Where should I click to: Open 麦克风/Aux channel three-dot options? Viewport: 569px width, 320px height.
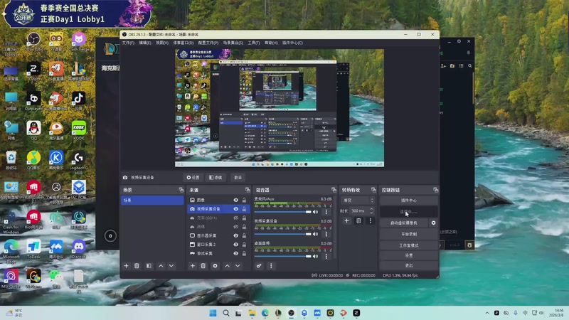pyautogui.click(x=326, y=212)
